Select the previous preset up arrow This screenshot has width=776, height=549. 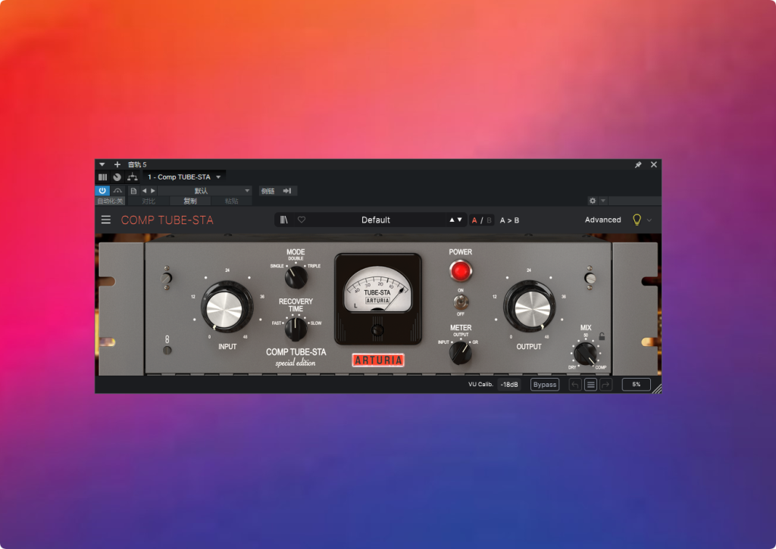click(452, 220)
